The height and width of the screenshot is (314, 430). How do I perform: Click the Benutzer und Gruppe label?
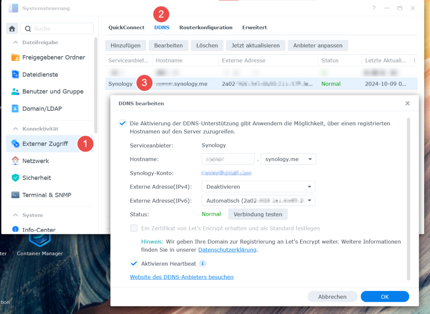(53, 92)
